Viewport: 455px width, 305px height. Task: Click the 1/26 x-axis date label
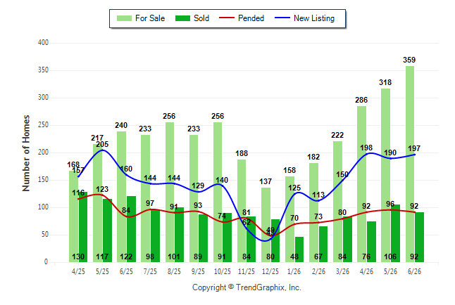click(x=294, y=271)
